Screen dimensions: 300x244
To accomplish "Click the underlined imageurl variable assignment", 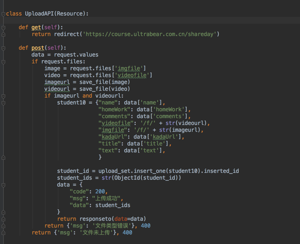I will coord(57,82).
